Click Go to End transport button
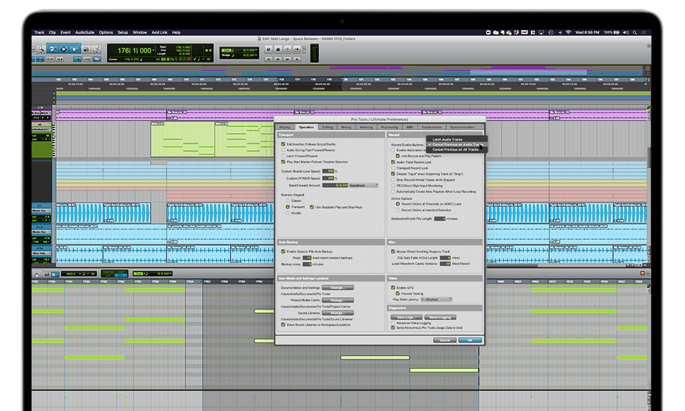 click(x=297, y=58)
